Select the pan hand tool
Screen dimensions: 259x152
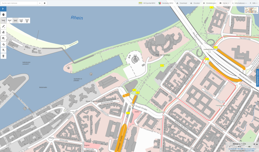point(3,14)
